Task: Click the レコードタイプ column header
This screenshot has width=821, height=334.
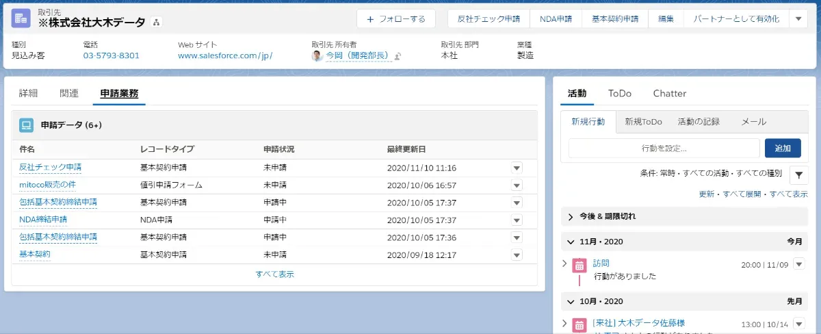Action: 167,149
